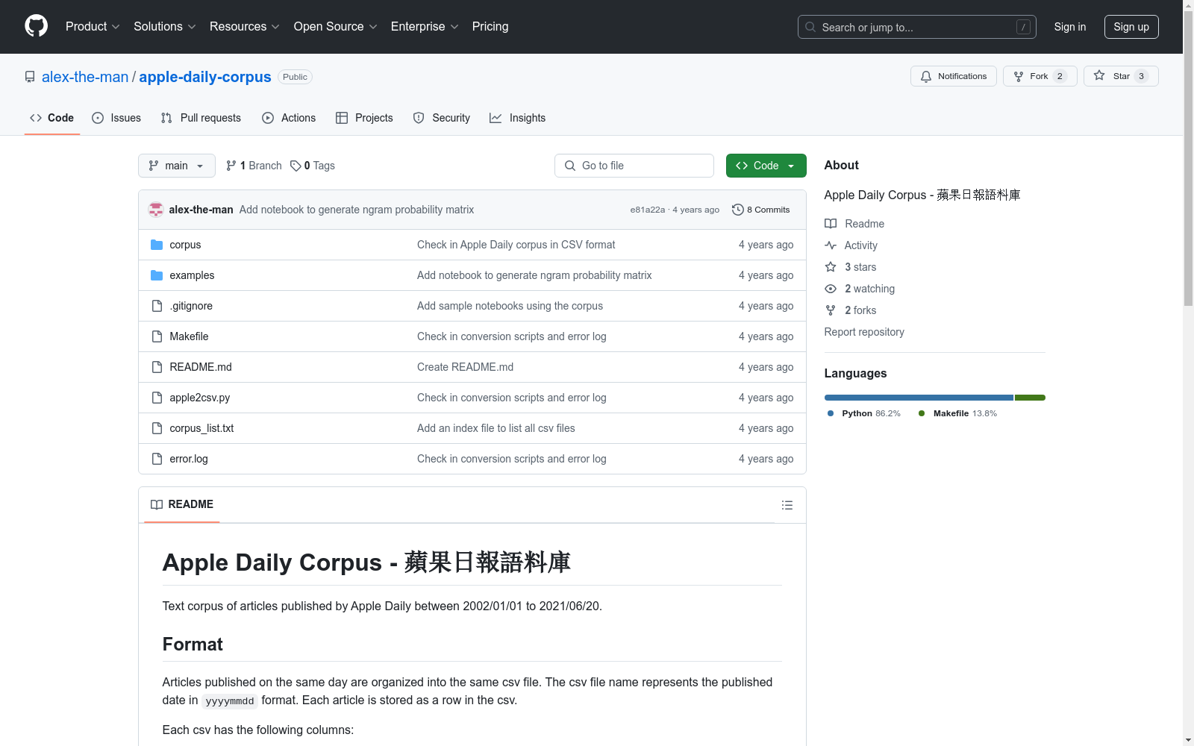Select the Code tab

point(52,118)
